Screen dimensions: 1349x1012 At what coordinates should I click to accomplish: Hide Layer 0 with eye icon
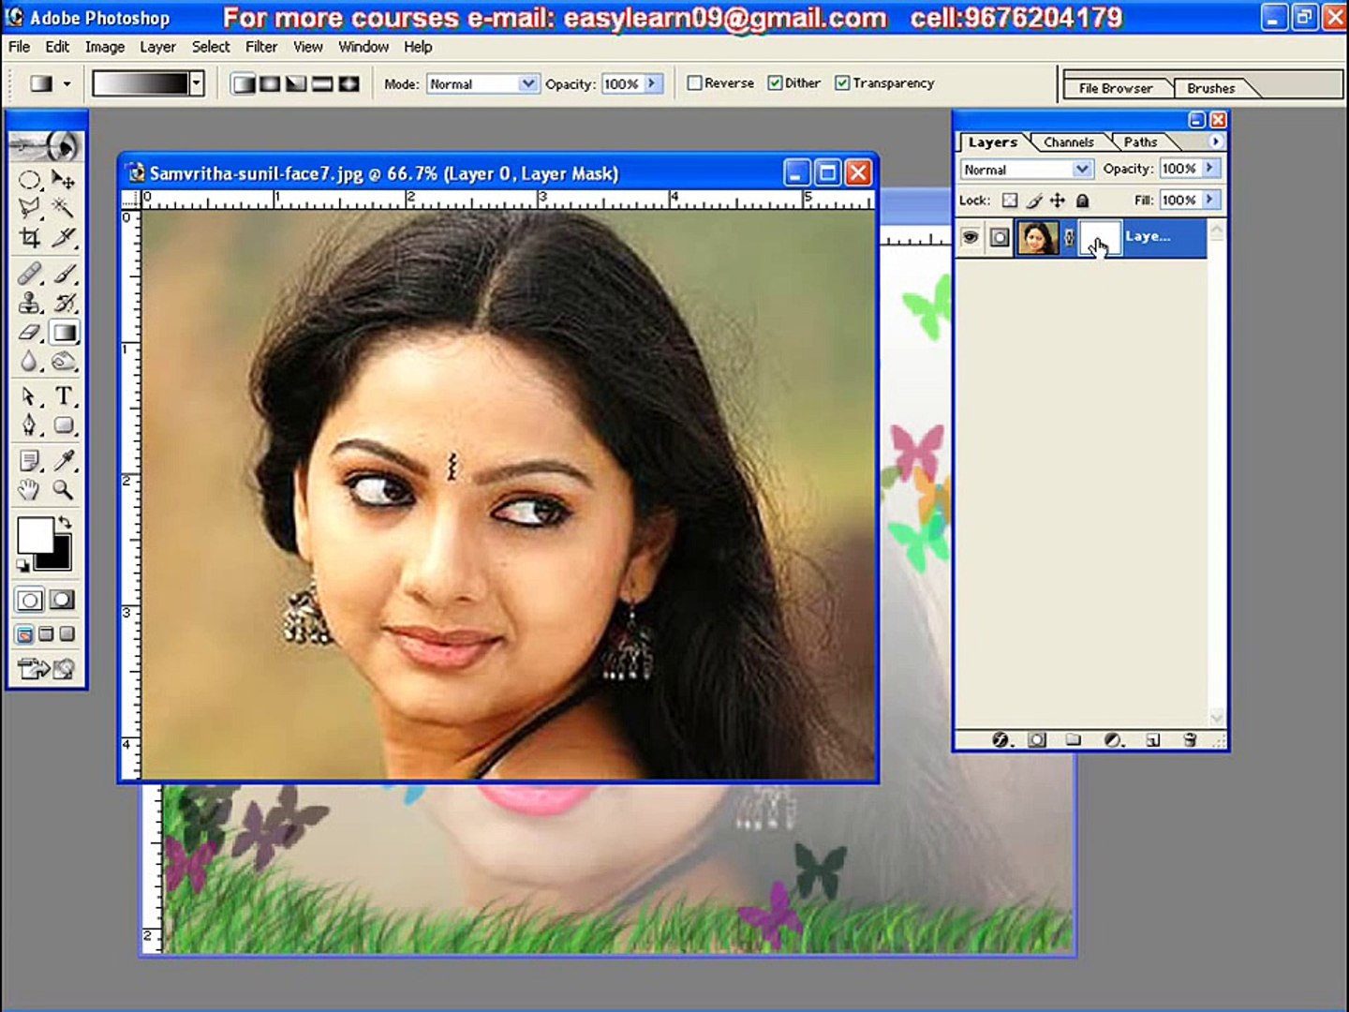[x=971, y=237]
